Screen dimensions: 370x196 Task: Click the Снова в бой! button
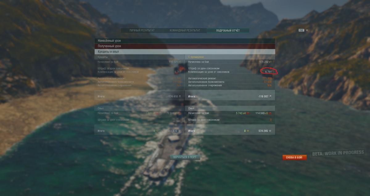pos(294,158)
